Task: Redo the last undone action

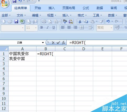Action: tap(117, 21)
